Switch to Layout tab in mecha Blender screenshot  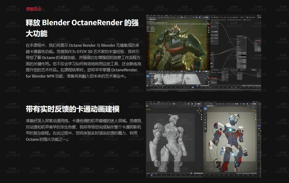pos(167,16)
